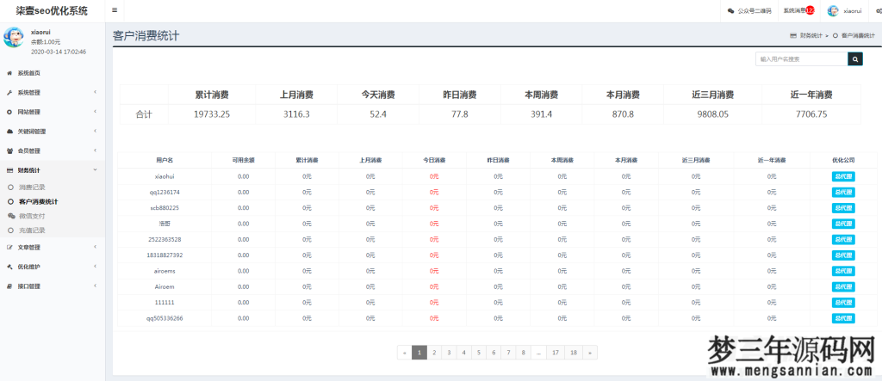Click the 总代理 button for 111111
The height and width of the screenshot is (381, 882).
(x=842, y=303)
